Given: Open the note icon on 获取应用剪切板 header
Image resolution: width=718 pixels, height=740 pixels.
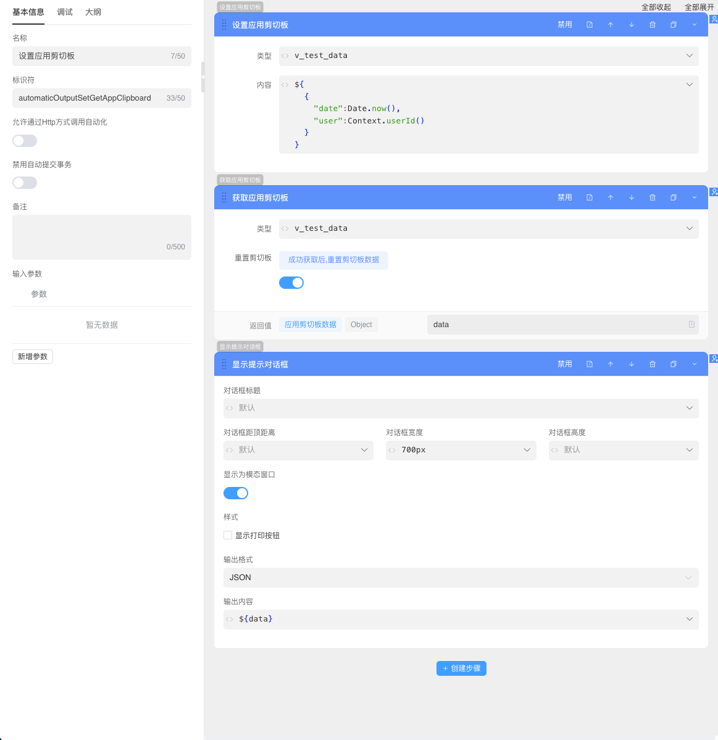Looking at the screenshot, I should (590, 197).
